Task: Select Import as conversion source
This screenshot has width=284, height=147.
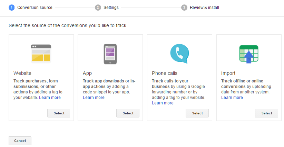Action: pyautogui.click(x=267, y=113)
